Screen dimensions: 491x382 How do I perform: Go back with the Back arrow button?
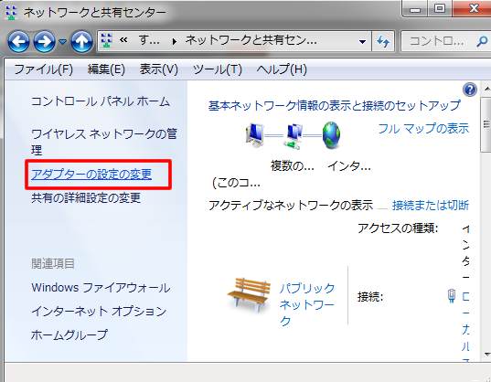coord(19,41)
